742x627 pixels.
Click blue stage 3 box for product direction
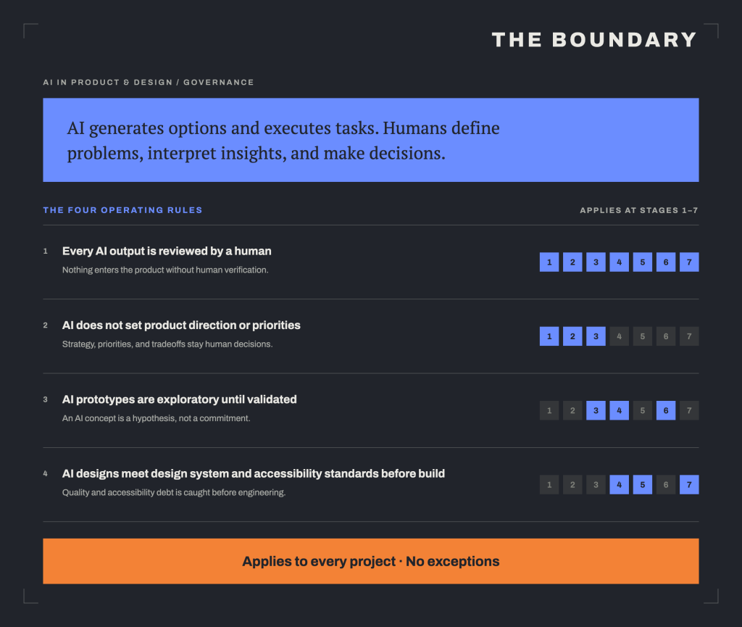(596, 336)
